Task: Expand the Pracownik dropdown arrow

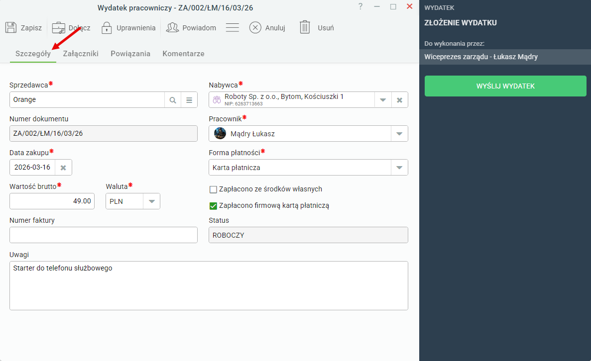Action: pos(399,134)
